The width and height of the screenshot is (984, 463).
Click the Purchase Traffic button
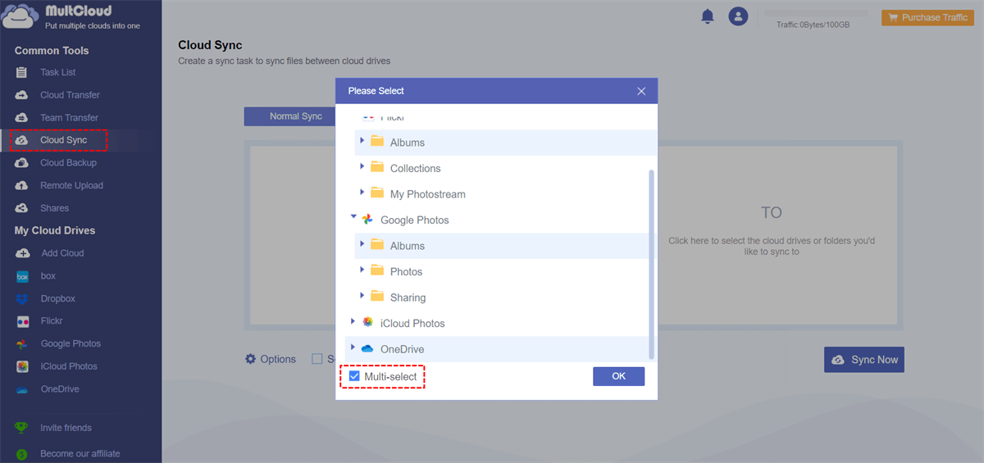click(927, 17)
